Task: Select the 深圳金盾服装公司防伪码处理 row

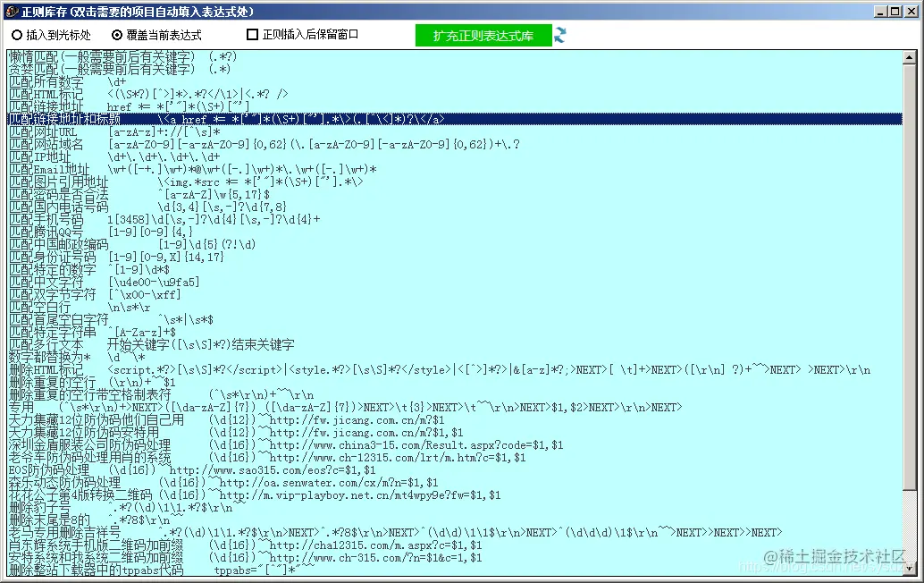Action: (x=455, y=444)
